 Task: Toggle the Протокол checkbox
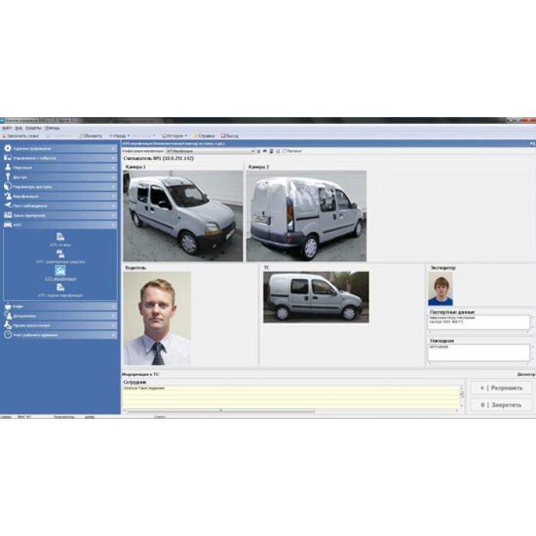click(283, 151)
